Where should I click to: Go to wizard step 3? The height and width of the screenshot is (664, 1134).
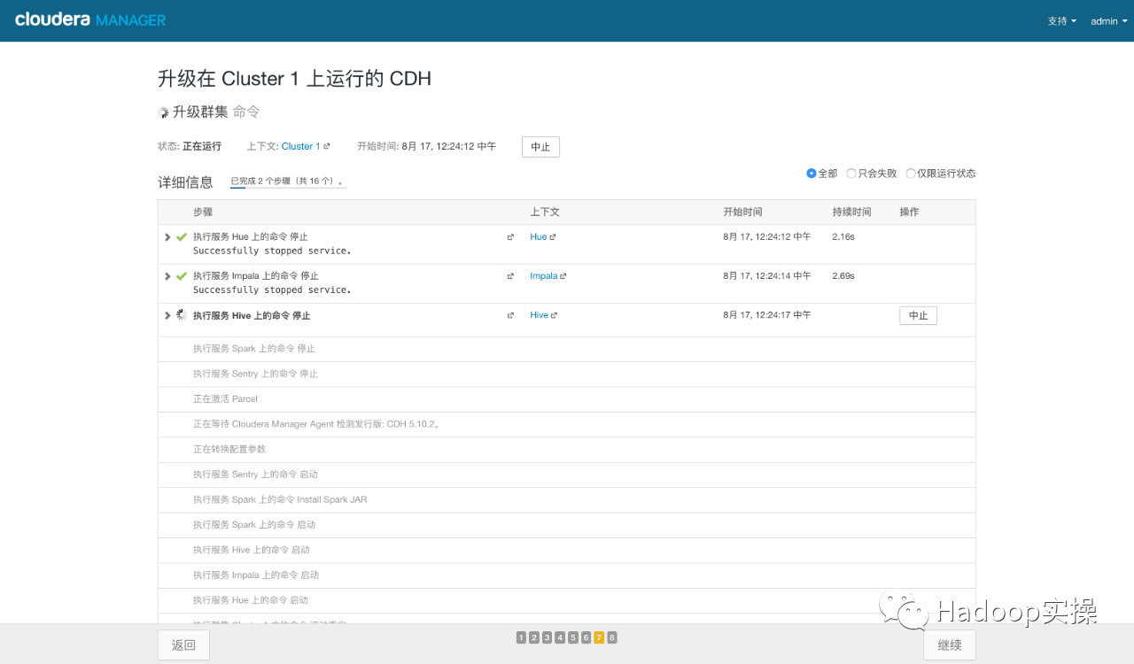coord(548,637)
